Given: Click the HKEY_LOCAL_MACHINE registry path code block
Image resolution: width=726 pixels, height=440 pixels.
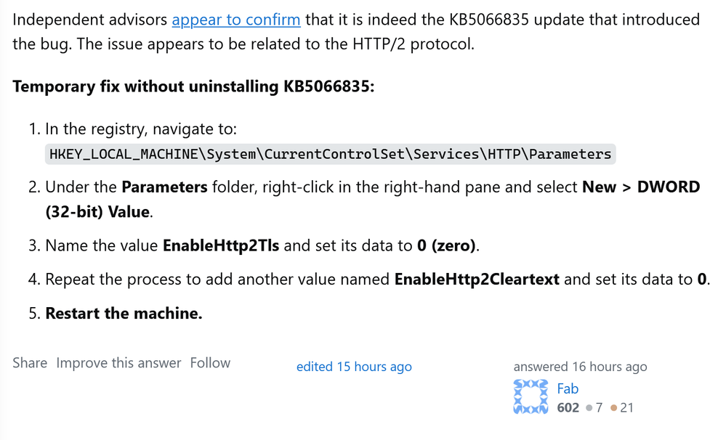Looking at the screenshot, I should point(330,154).
